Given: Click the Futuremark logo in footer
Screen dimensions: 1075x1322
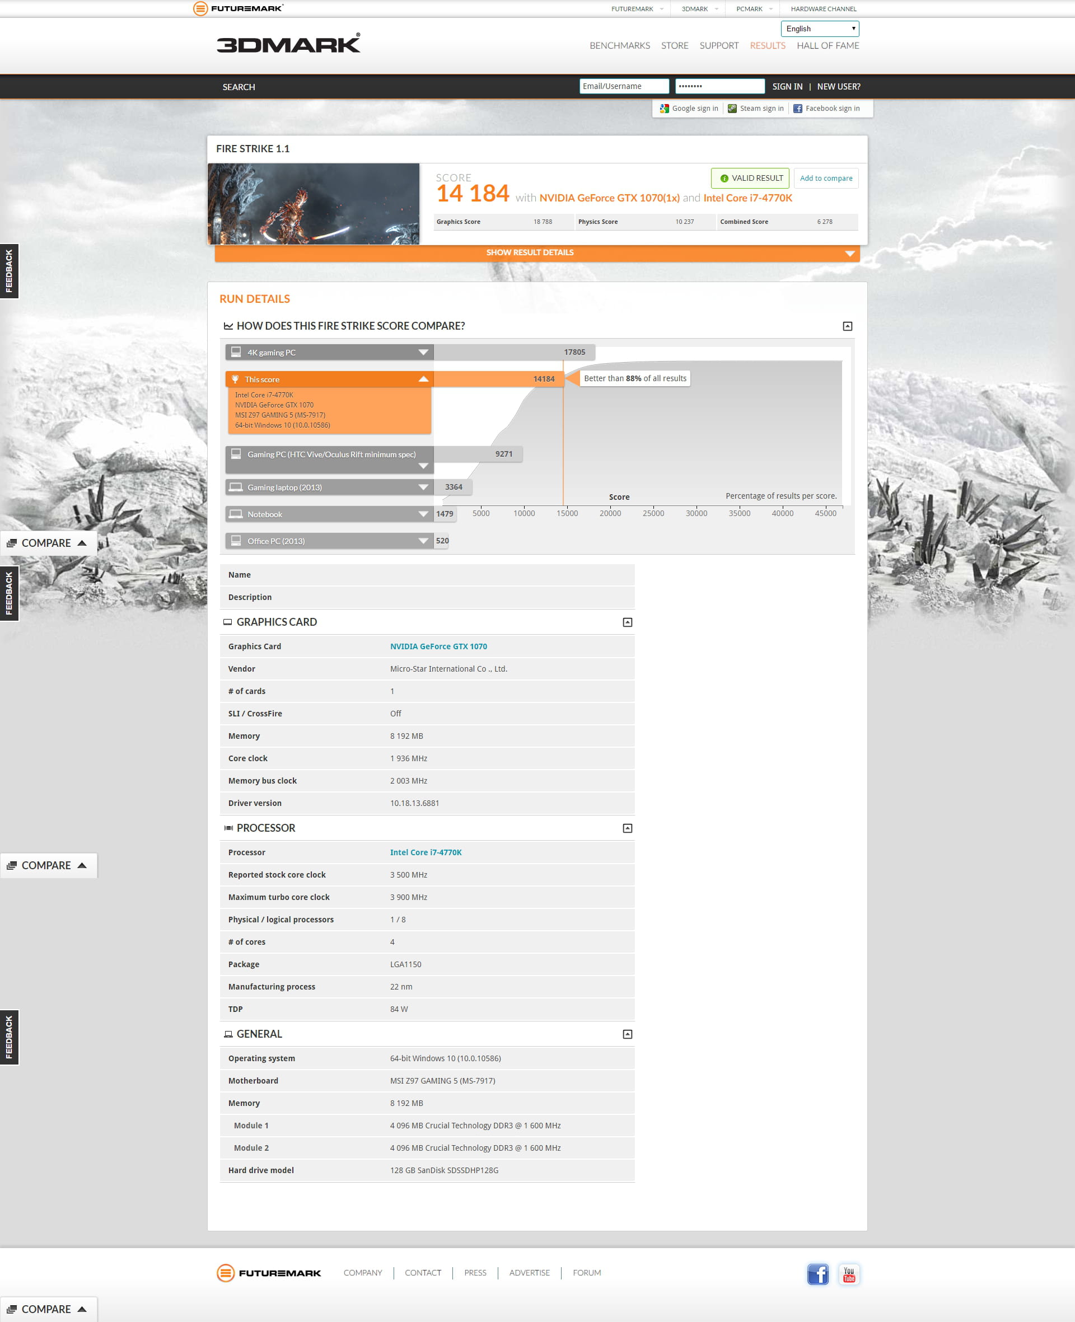Looking at the screenshot, I should pos(269,1273).
